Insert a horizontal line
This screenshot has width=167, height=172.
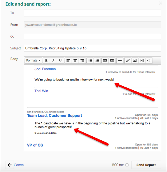(120, 60)
